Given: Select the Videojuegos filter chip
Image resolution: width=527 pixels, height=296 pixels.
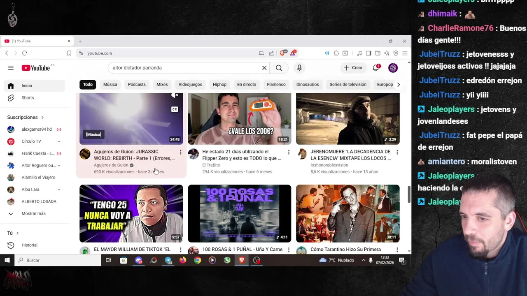Looking at the screenshot, I should click(x=190, y=85).
